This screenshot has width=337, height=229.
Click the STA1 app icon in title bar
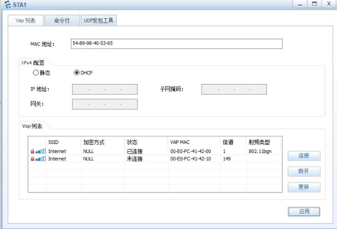pyautogui.click(x=8, y=4)
